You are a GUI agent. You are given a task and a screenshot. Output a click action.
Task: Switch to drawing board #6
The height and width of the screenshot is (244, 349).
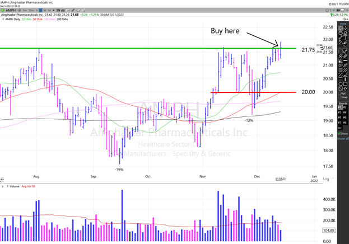pos(345,118)
